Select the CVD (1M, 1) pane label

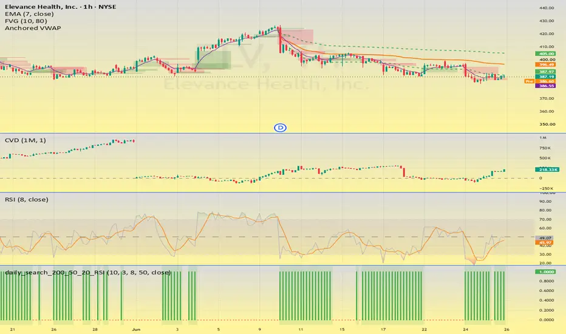pos(26,140)
